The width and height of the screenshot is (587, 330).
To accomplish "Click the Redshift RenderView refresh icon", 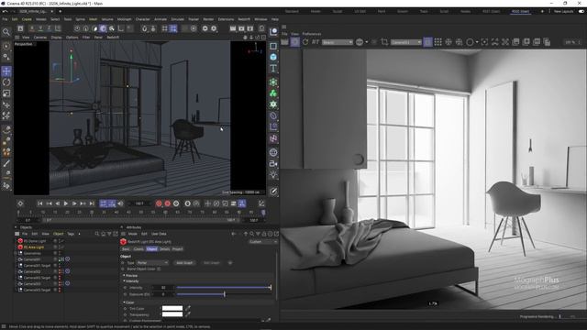I will 305,42.
